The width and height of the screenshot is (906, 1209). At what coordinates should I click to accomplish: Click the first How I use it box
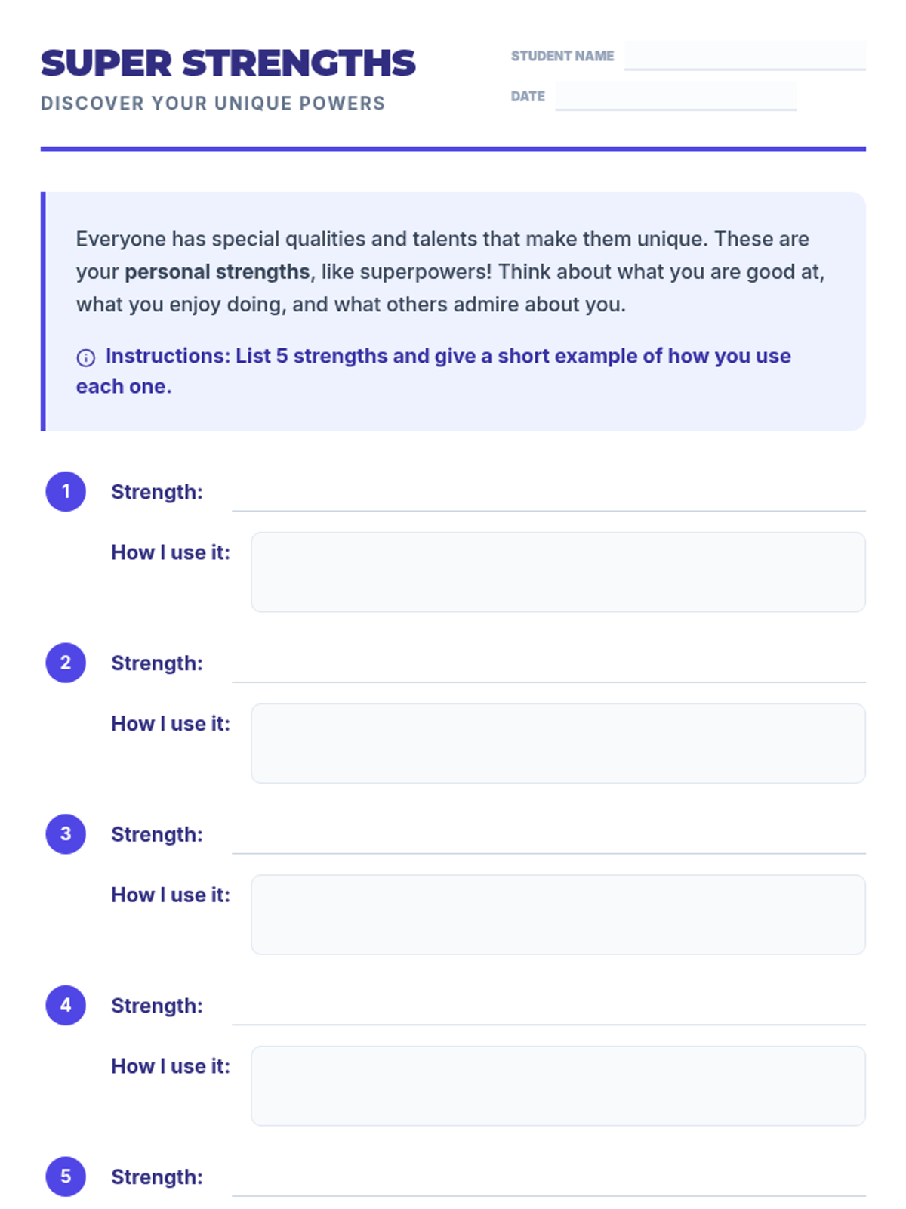click(558, 572)
